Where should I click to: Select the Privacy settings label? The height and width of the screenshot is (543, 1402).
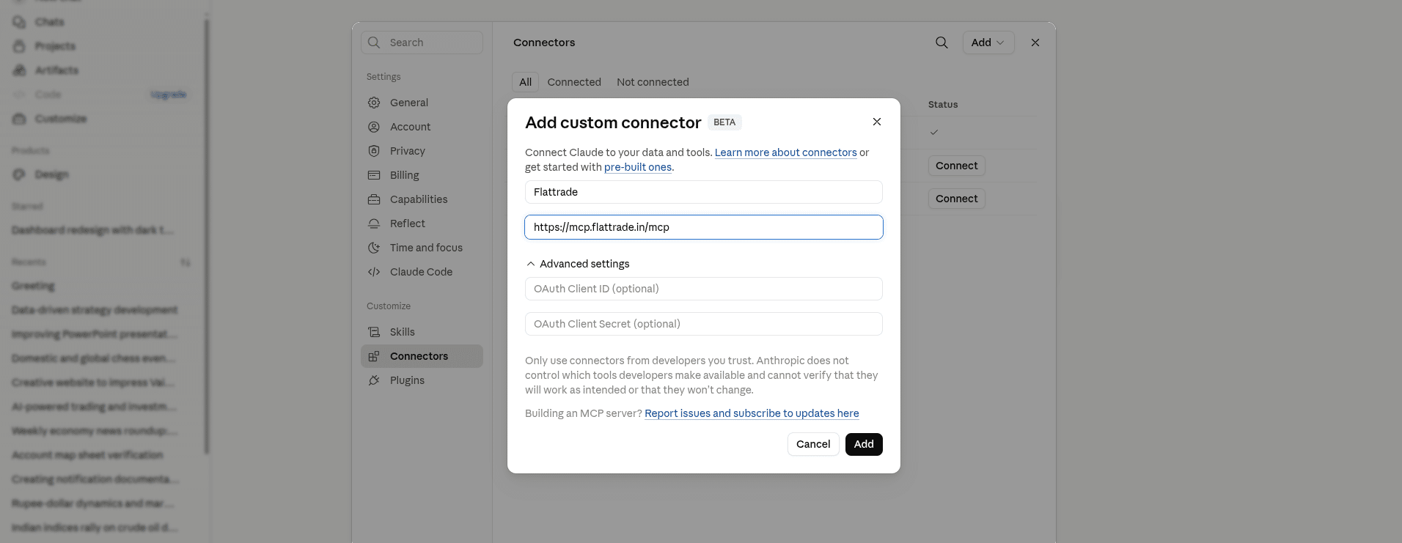pyautogui.click(x=408, y=151)
